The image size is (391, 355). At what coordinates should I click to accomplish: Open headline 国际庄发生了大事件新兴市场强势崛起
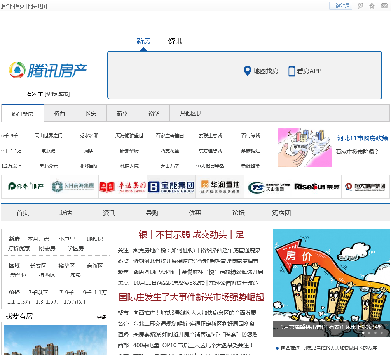[191, 297]
